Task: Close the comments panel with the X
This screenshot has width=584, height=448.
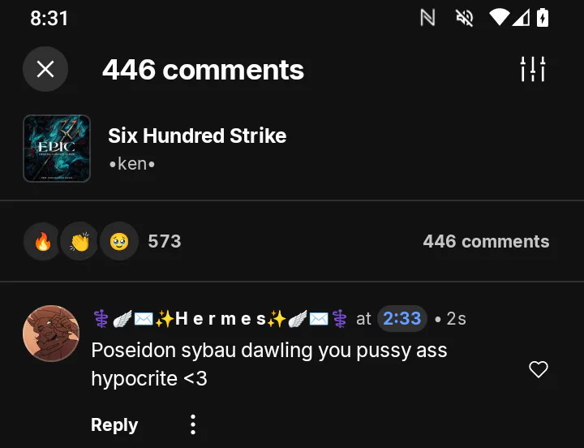Action: click(45, 69)
